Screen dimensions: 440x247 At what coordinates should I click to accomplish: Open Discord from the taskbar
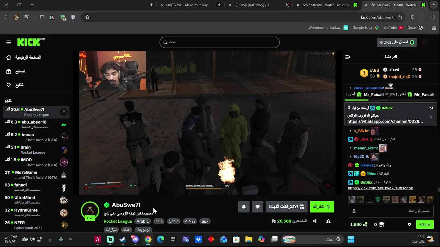tap(135, 239)
